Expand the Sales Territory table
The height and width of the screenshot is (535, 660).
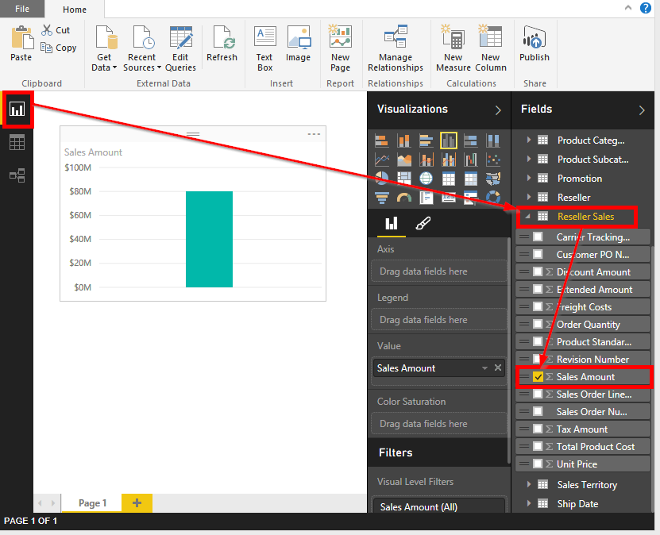[529, 484]
